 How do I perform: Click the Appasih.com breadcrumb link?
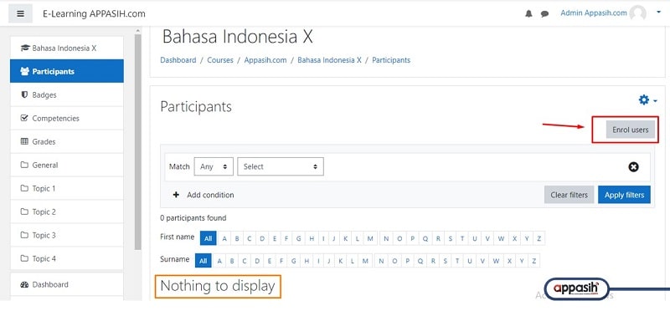(x=265, y=60)
